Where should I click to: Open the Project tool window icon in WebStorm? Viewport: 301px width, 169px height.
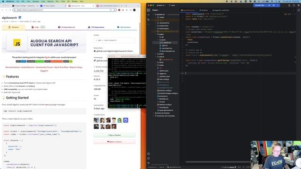[x=149, y=10]
